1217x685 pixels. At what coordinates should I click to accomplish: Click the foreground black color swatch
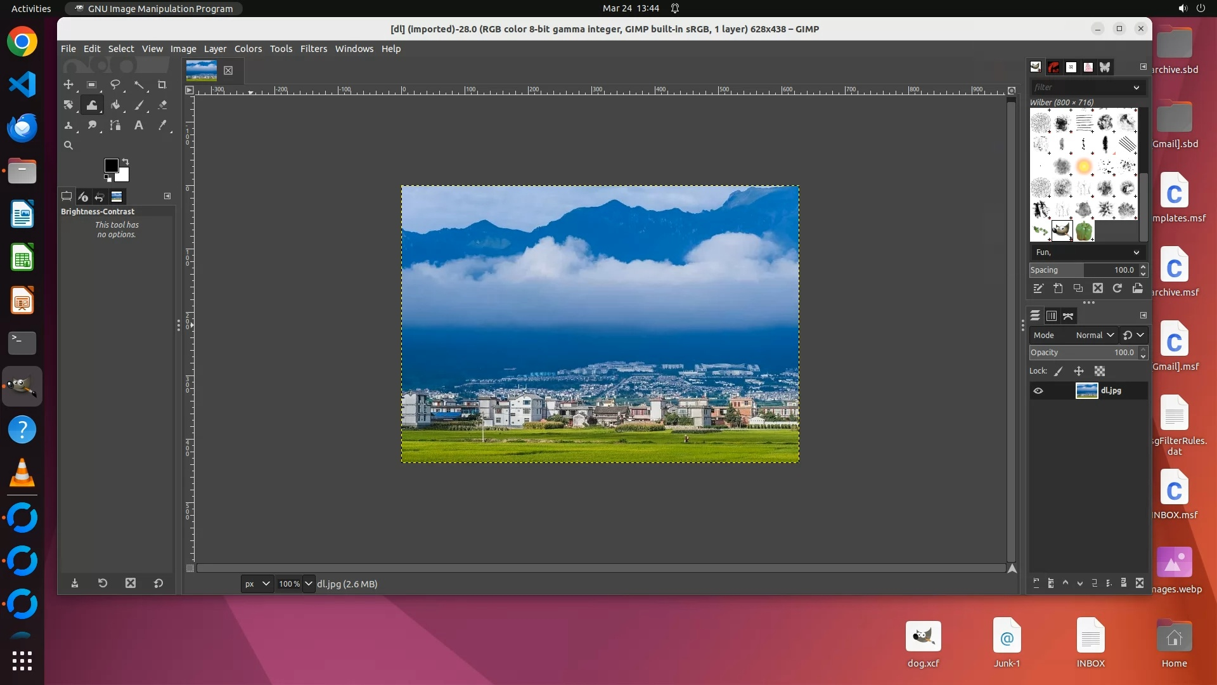pyautogui.click(x=111, y=166)
